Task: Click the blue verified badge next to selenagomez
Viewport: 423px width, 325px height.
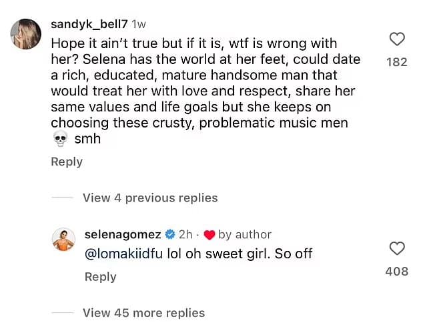Action: coord(170,234)
